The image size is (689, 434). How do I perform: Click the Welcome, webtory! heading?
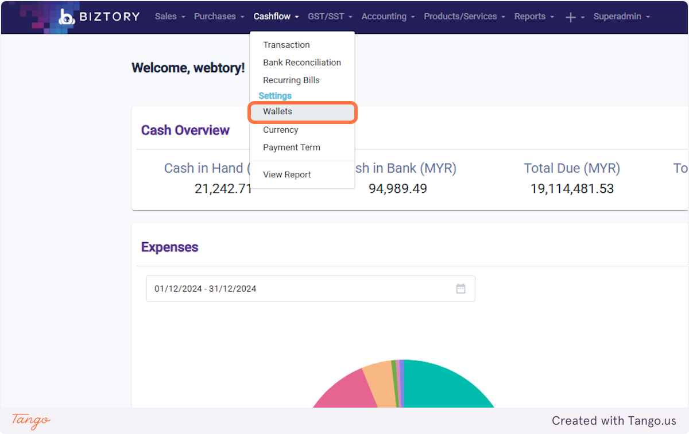(x=188, y=68)
